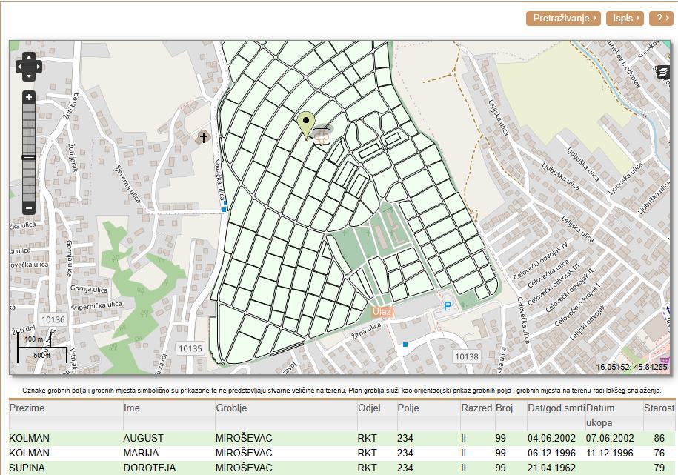Viewport: 678px width, 475px height.
Task: Open the Ispis print menu
Action: click(626, 18)
